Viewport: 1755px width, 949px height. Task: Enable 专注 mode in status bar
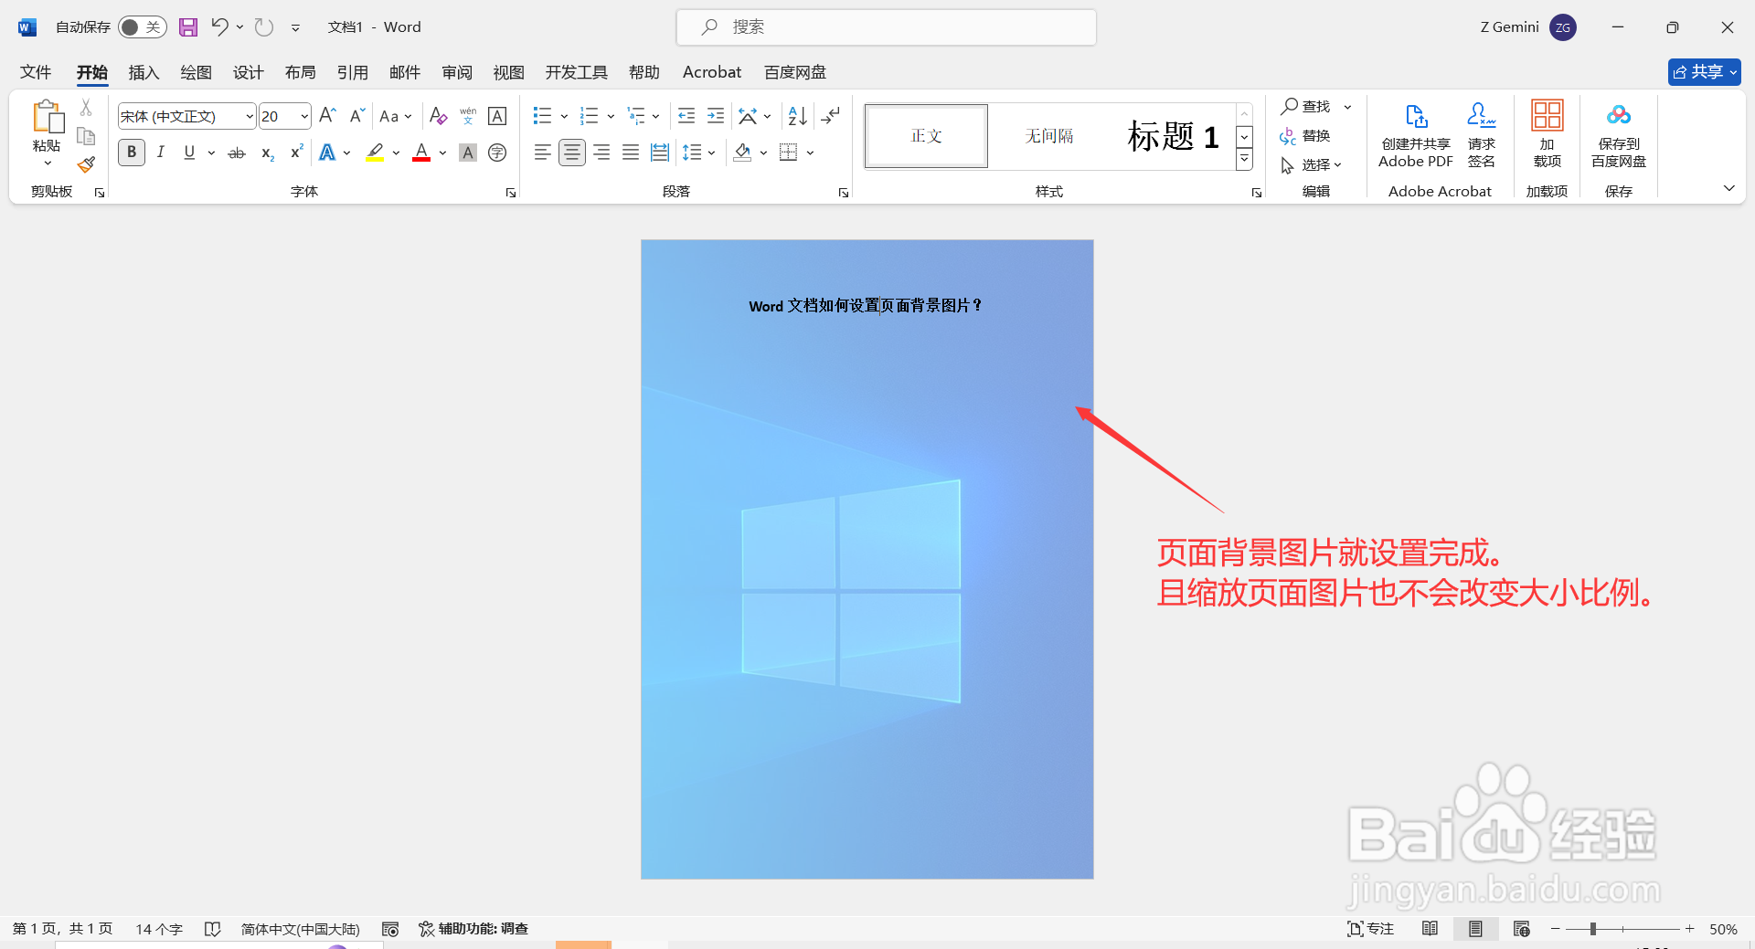[x=1369, y=928]
